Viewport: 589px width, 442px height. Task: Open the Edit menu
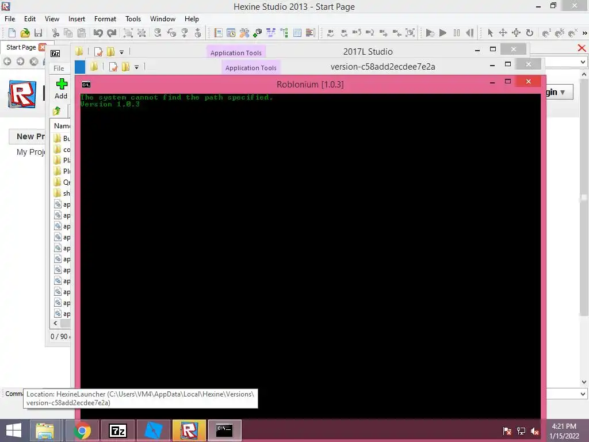tap(30, 19)
